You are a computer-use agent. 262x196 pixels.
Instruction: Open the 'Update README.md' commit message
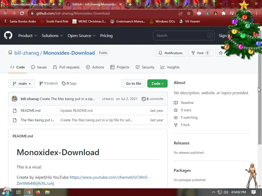(x=76, y=111)
